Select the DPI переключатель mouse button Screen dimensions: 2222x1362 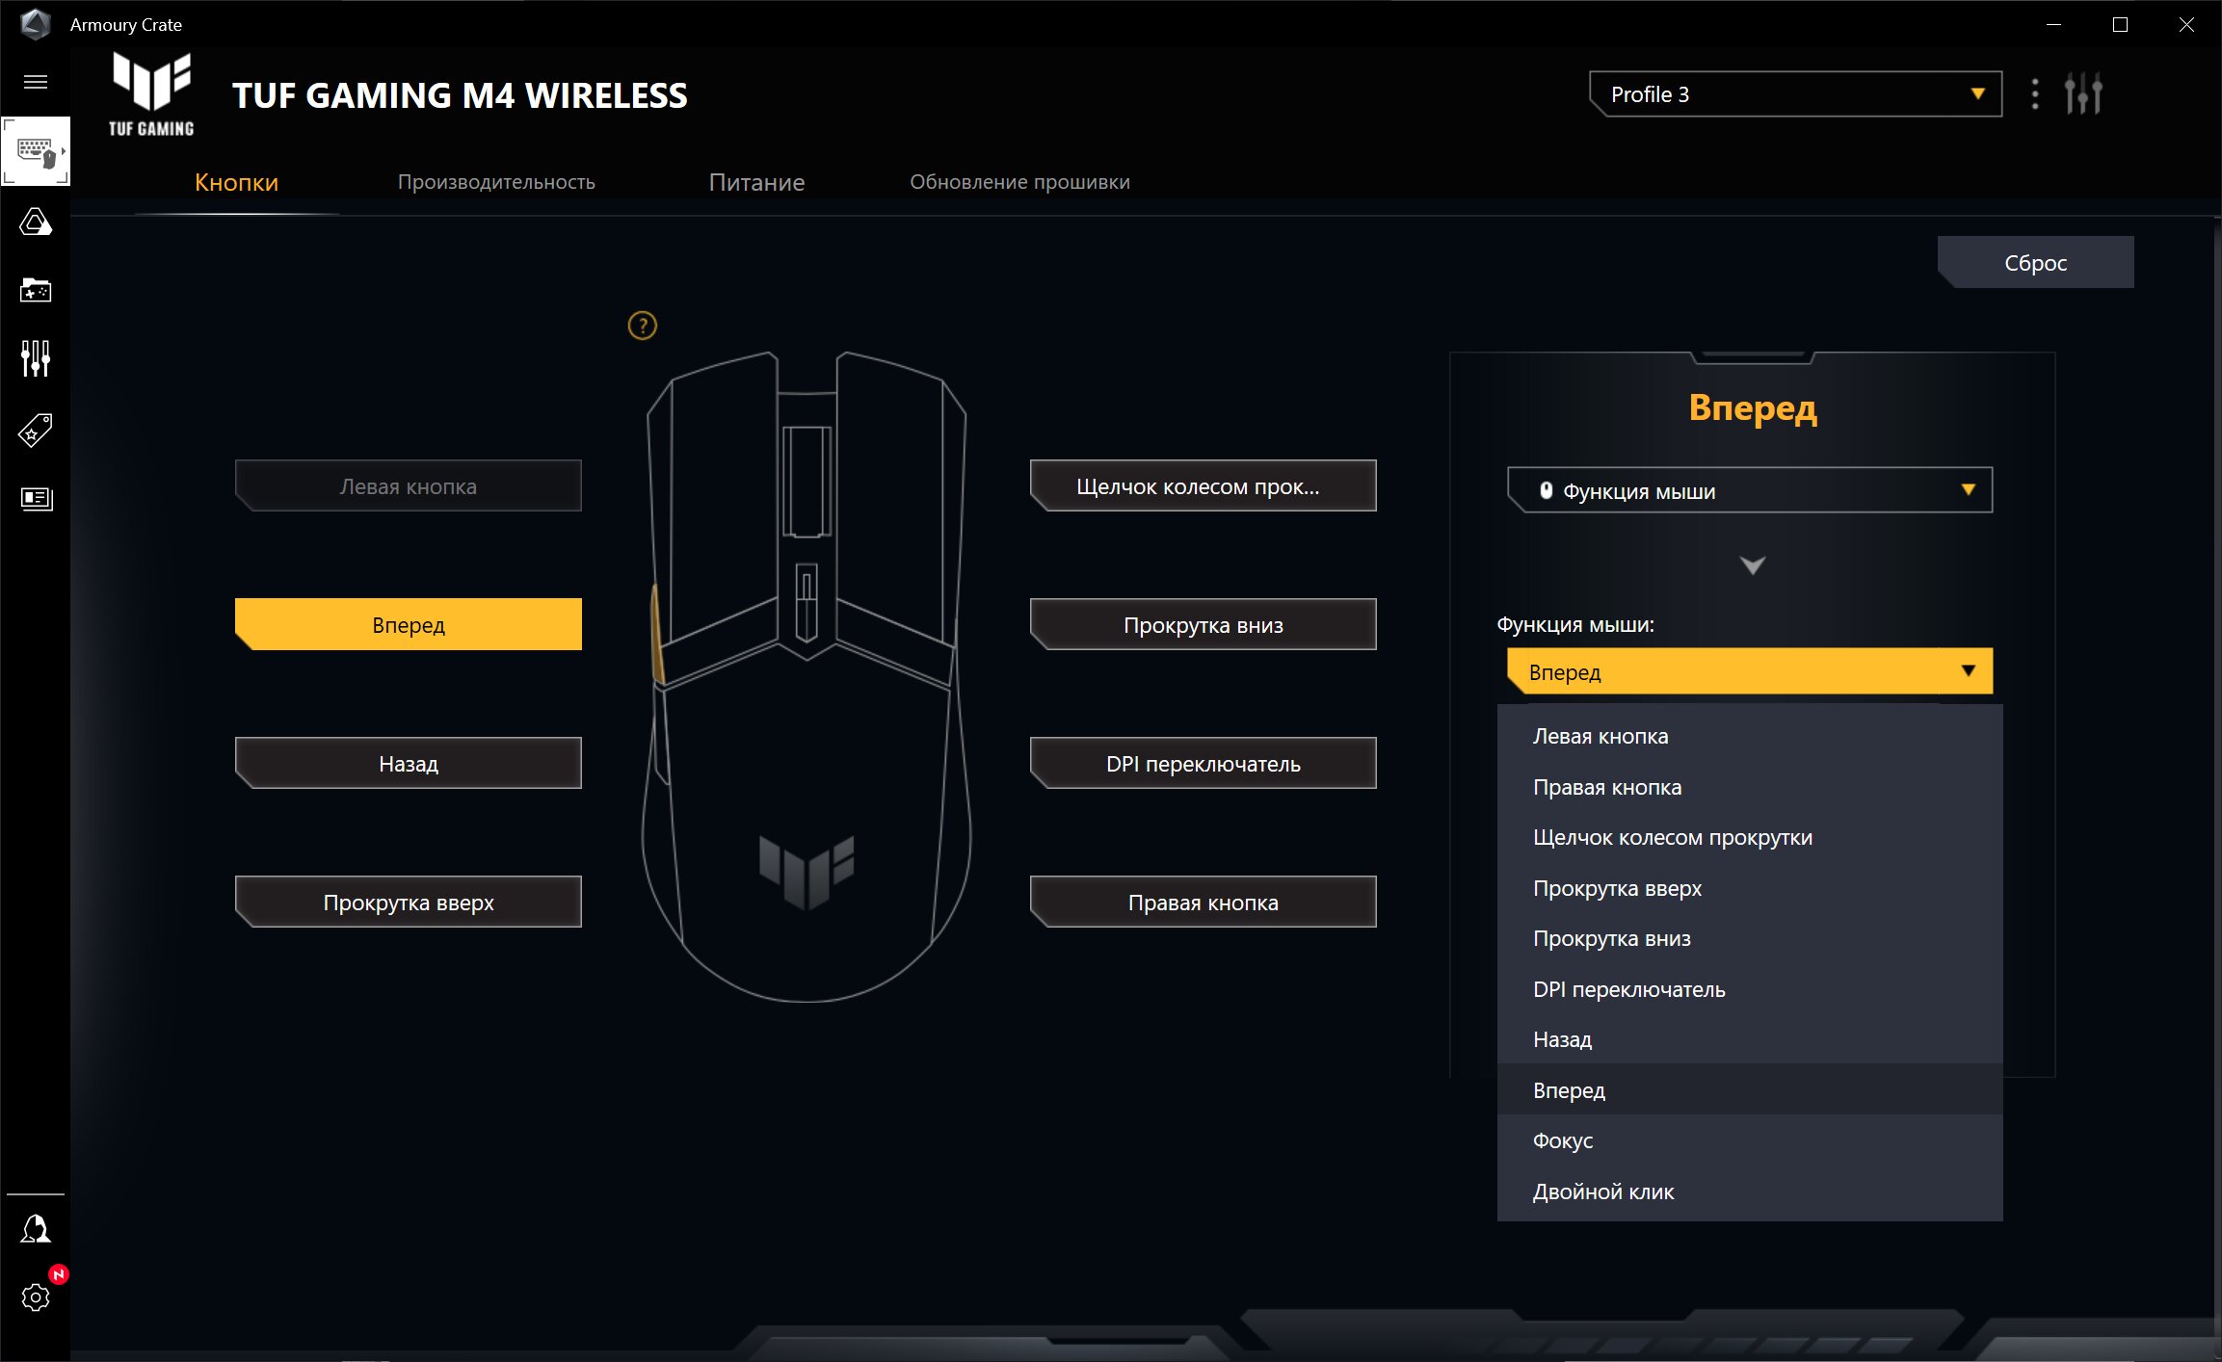[x=1203, y=763]
